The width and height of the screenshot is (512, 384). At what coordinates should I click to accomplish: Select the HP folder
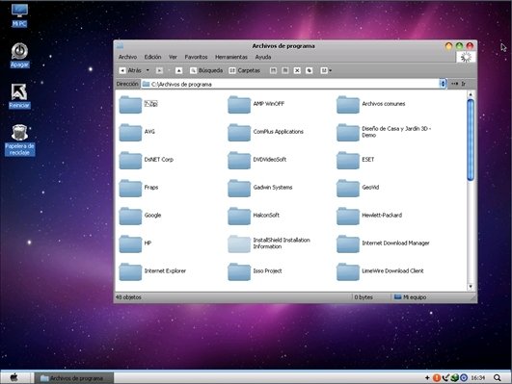tap(135, 243)
